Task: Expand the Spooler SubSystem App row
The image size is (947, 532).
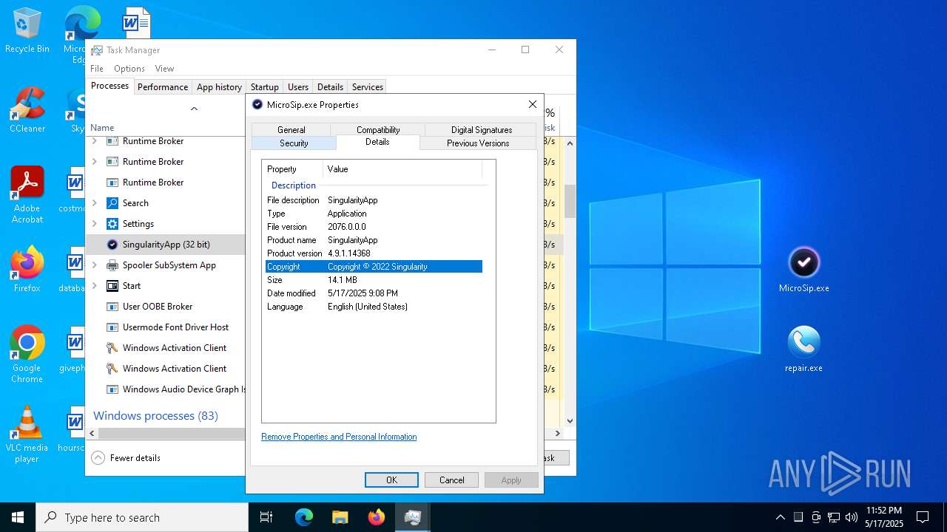Action: coord(94,265)
